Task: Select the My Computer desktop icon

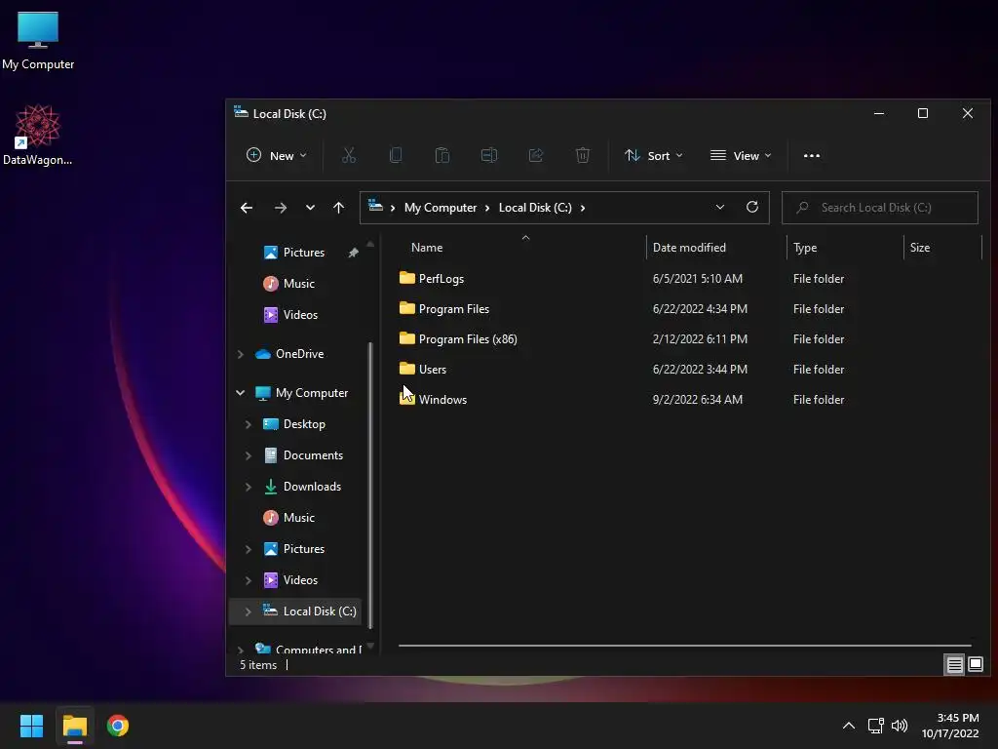Action: [x=38, y=41]
